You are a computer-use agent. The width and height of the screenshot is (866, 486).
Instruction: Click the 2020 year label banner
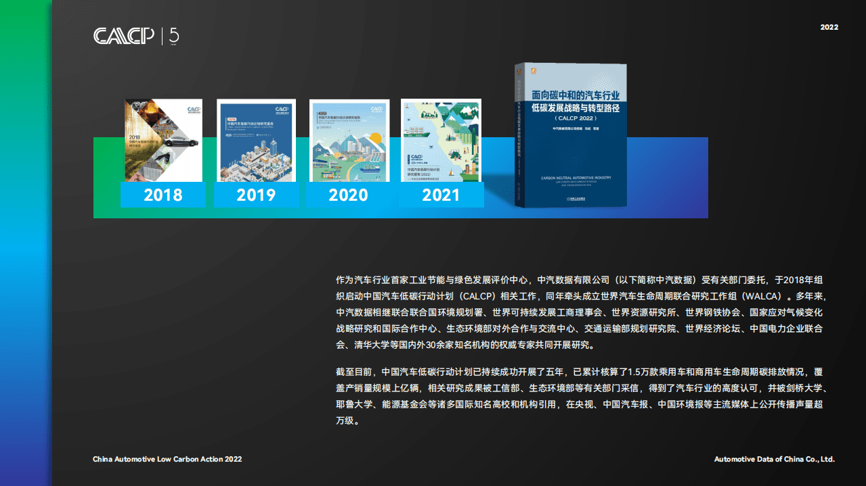[349, 195]
